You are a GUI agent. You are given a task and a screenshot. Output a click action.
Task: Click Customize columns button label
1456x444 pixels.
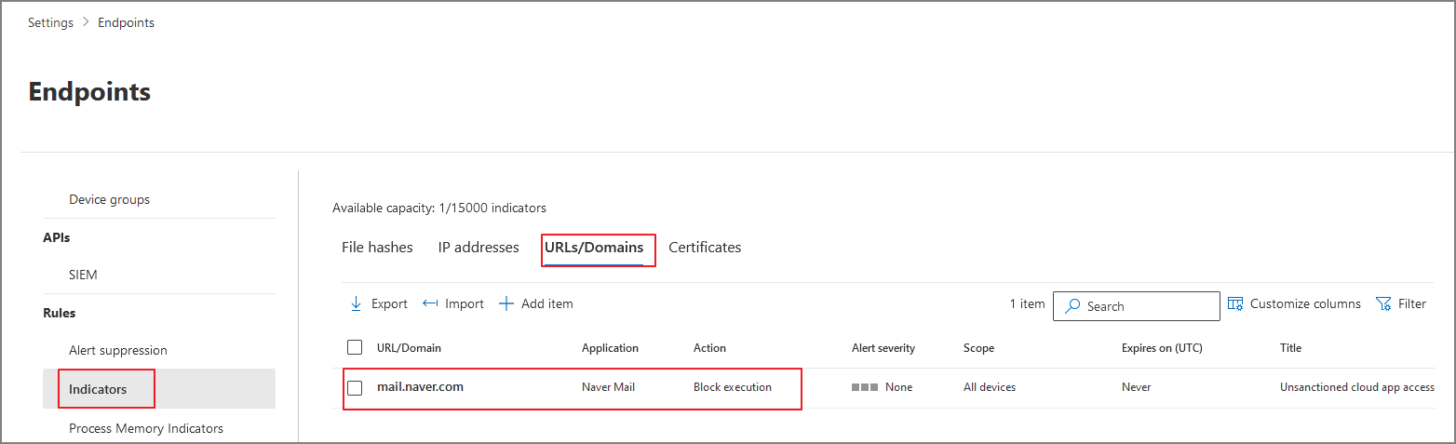coord(1305,303)
